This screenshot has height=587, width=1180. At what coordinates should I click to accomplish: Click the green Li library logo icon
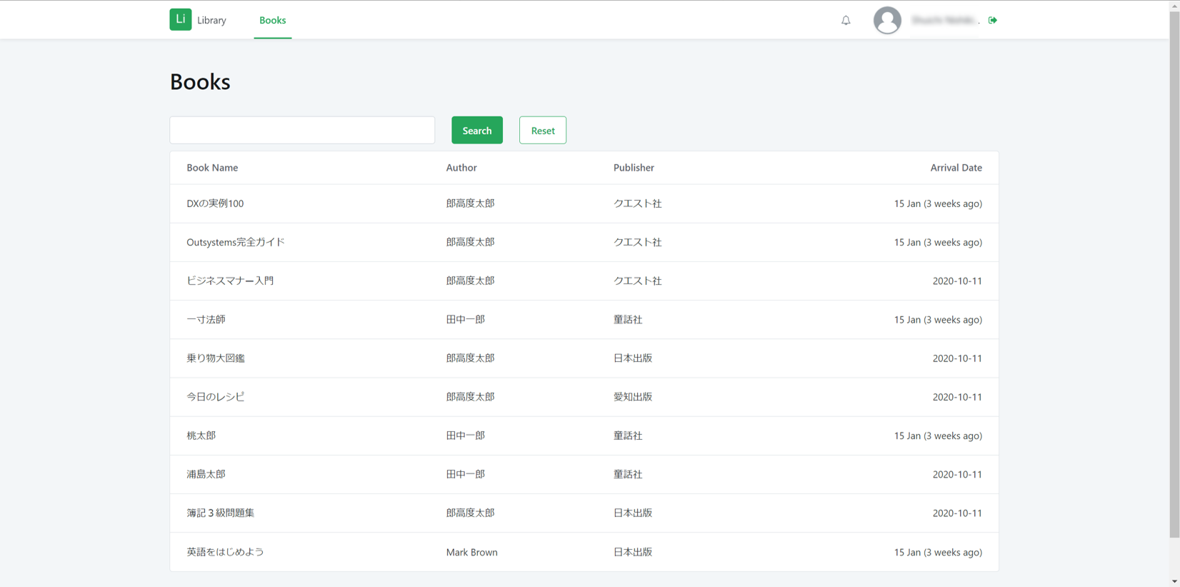[x=180, y=19]
